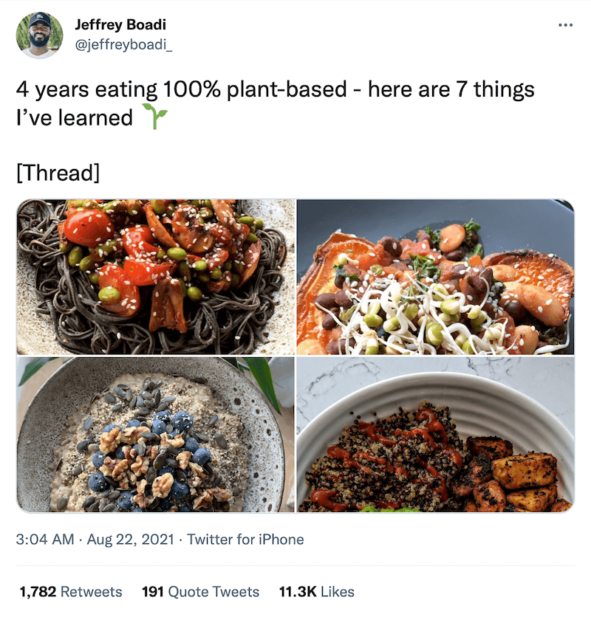This screenshot has width=591, height=617.
Task: Open the 11.3K Likes list
Action: (316, 591)
